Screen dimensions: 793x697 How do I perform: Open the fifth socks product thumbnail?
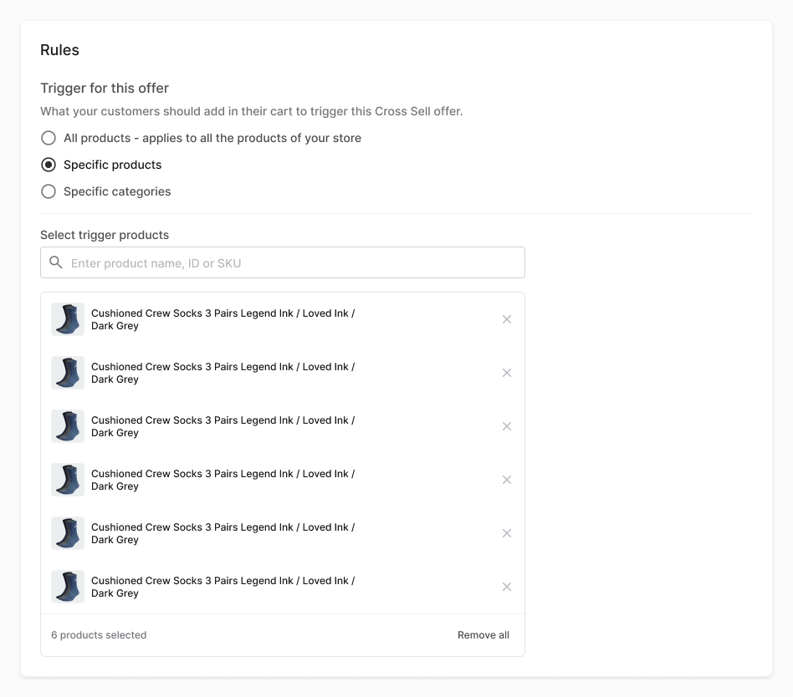click(x=68, y=533)
